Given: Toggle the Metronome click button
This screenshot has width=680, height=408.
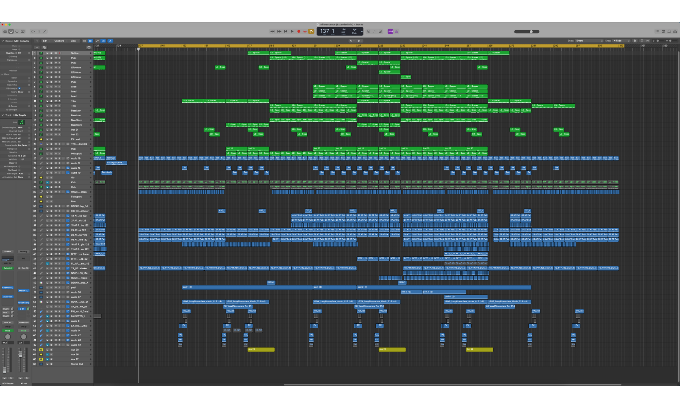Looking at the screenshot, I should pyautogui.click(x=396, y=31).
